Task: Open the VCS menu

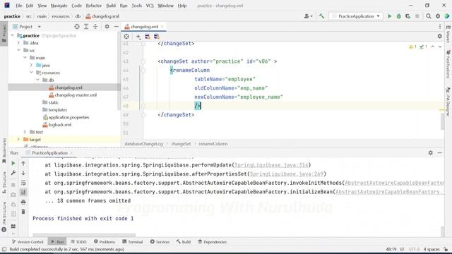Action: (150, 6)
